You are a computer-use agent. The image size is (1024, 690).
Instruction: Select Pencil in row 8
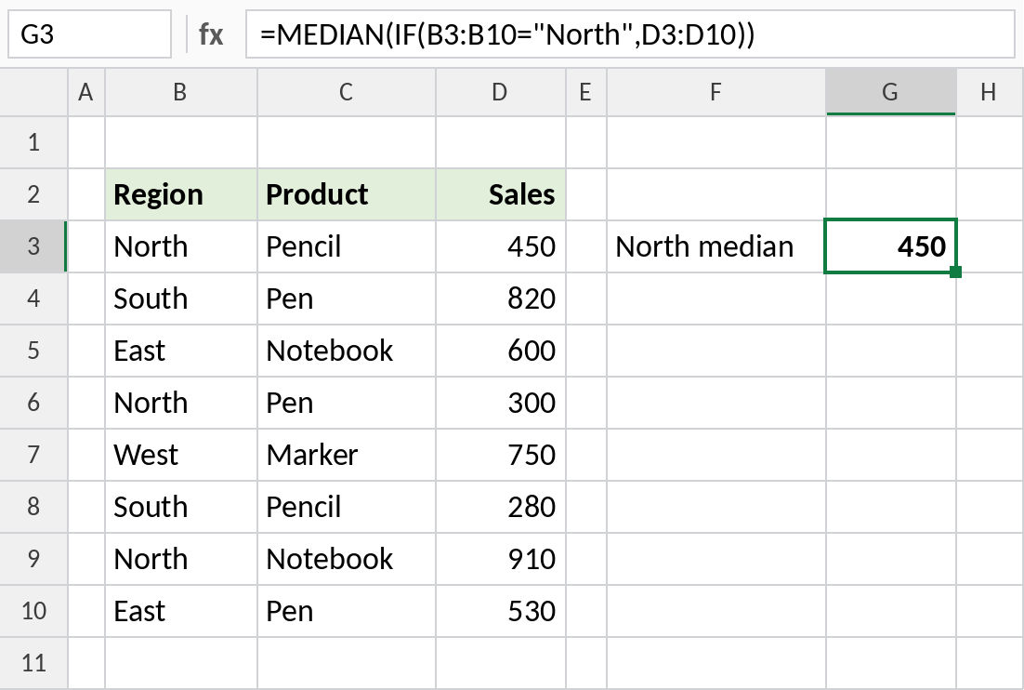[346, 507]
